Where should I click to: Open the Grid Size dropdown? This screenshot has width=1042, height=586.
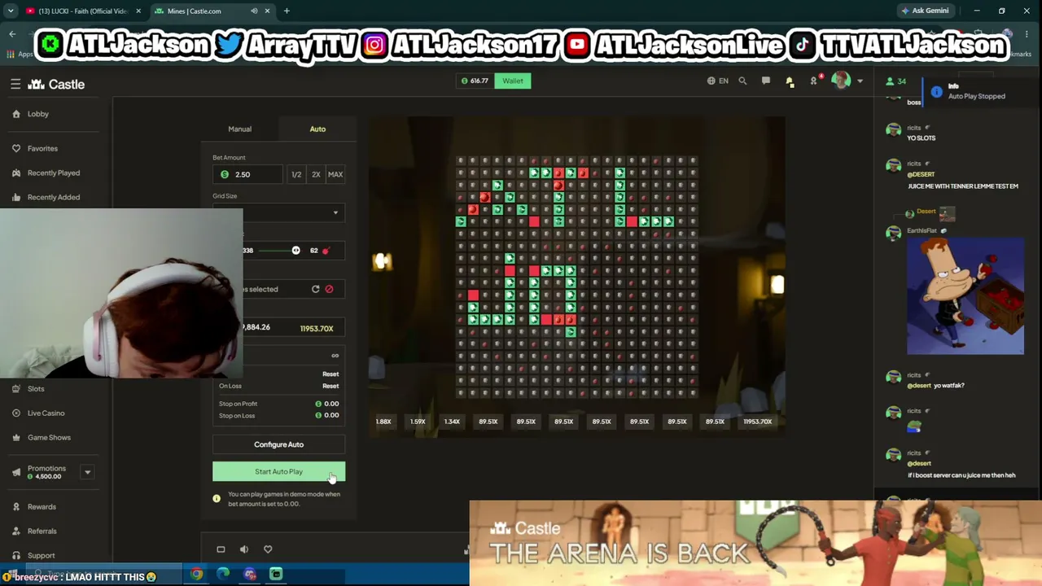(x=278, y=212)
